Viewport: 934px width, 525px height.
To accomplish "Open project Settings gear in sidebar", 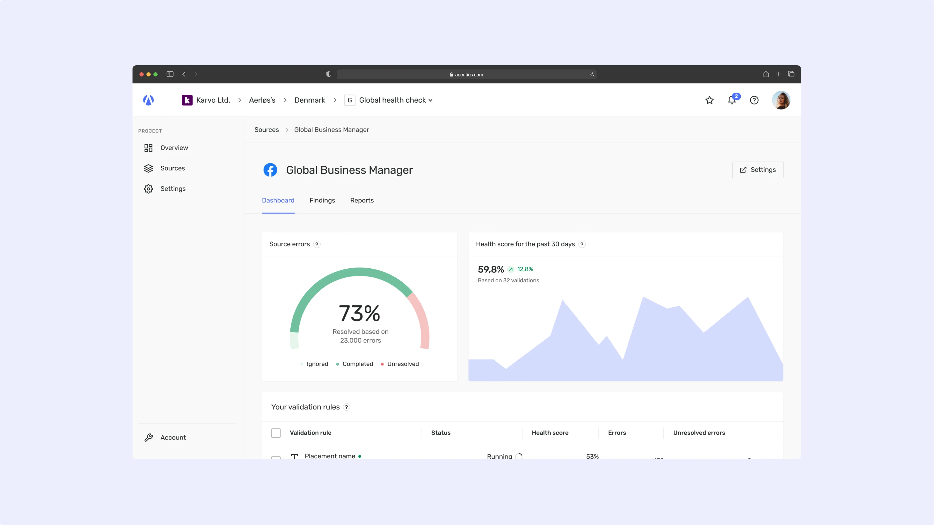I will 172,189.
